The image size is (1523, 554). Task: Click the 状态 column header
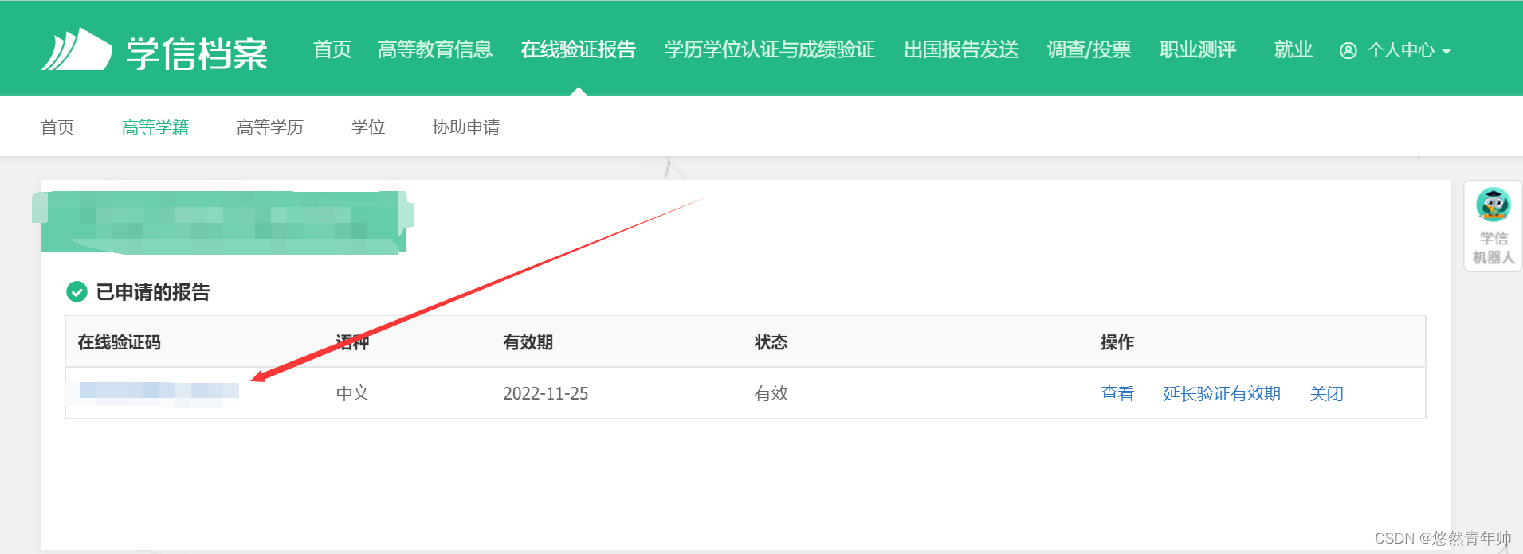[x=771, y=342]
